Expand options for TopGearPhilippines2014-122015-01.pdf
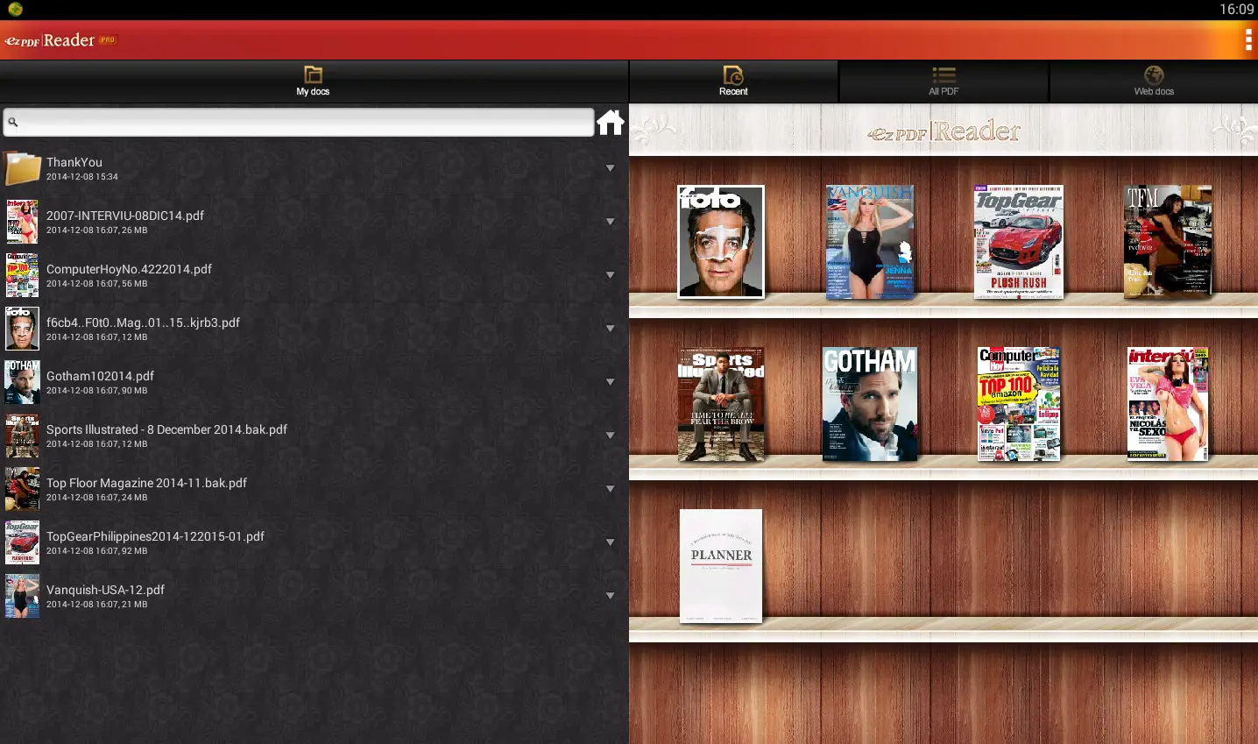 click(611, 542)
